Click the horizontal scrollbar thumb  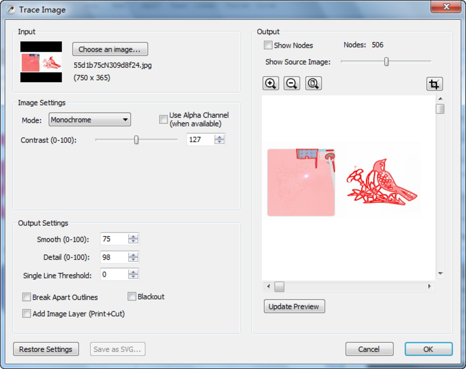coord(279,287)
